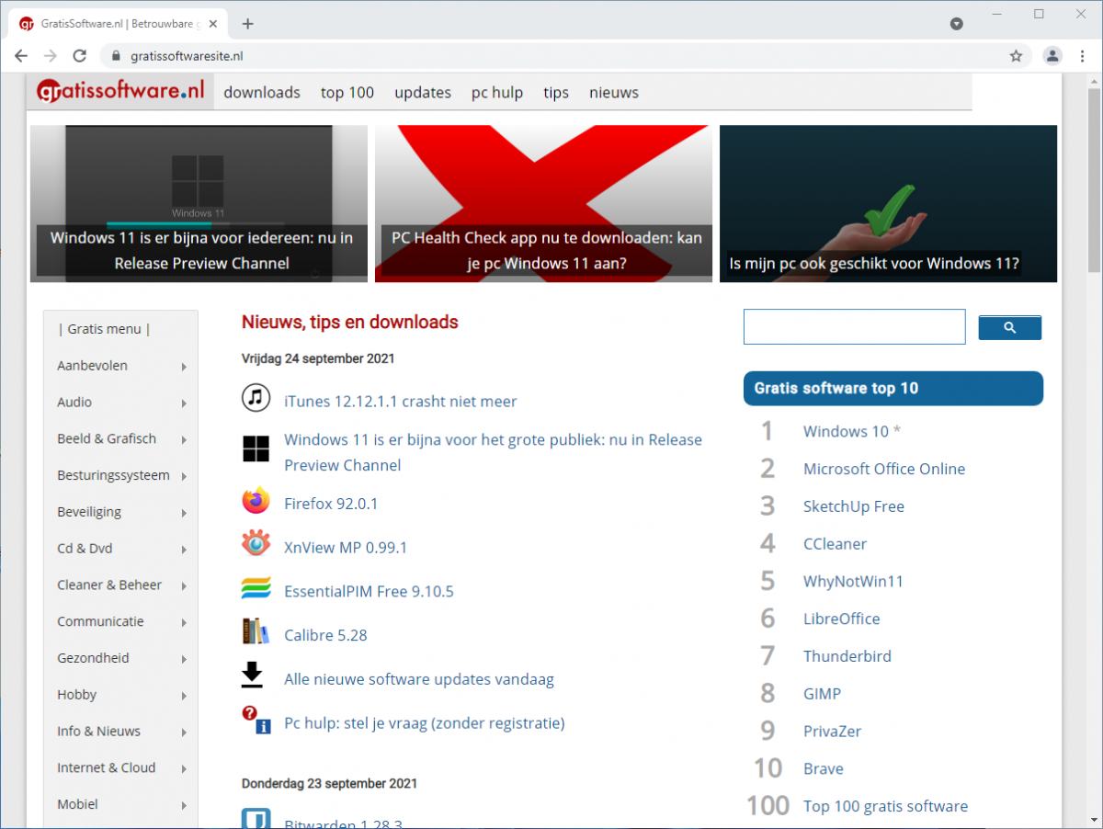The width and height of the screenshot is (1103, 829).
Task: Open Chrome three-dot menu
Action: [1081, 56]
